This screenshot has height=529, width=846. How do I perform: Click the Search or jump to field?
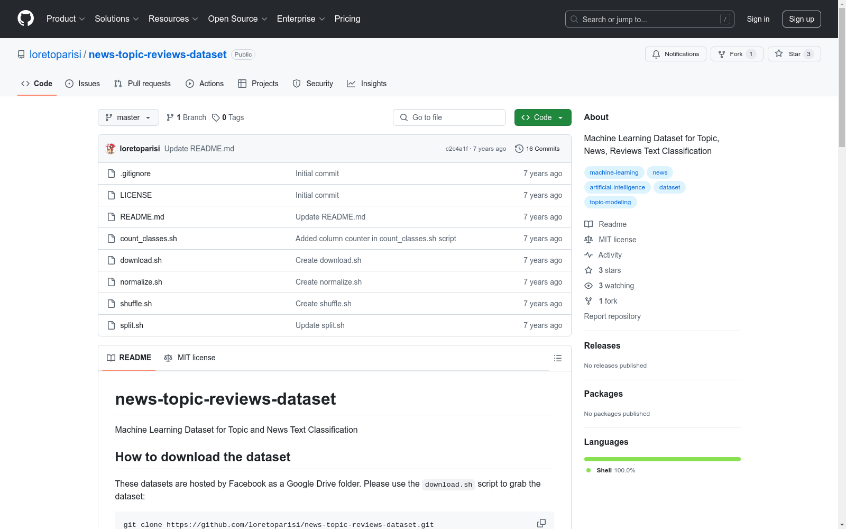point(650,19)
